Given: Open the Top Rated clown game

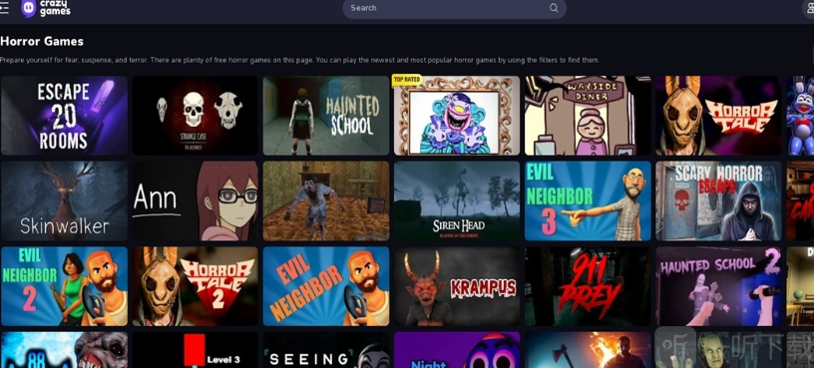Looking at the screenshot, I should pyautogui.click(x=456, y=116).
